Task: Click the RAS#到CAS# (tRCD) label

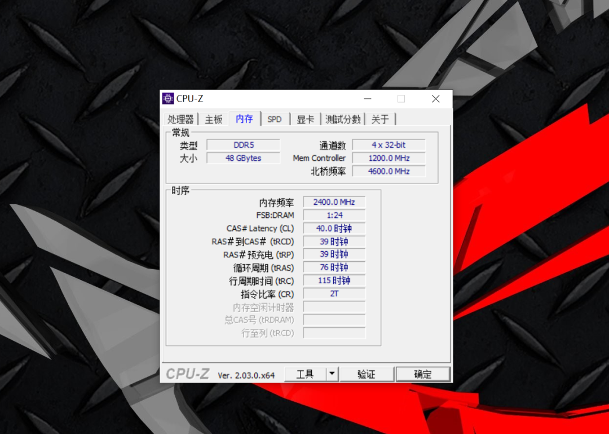Action: click(253, 242)
